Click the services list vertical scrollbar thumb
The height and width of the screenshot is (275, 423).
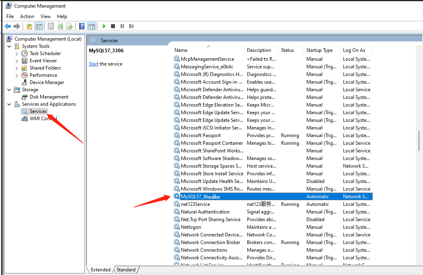[x=419, y=141]
